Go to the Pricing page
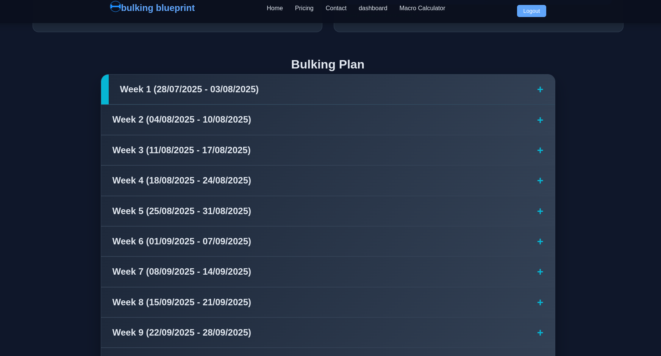The height and width of the screenshot is (356, 661). 304,8
